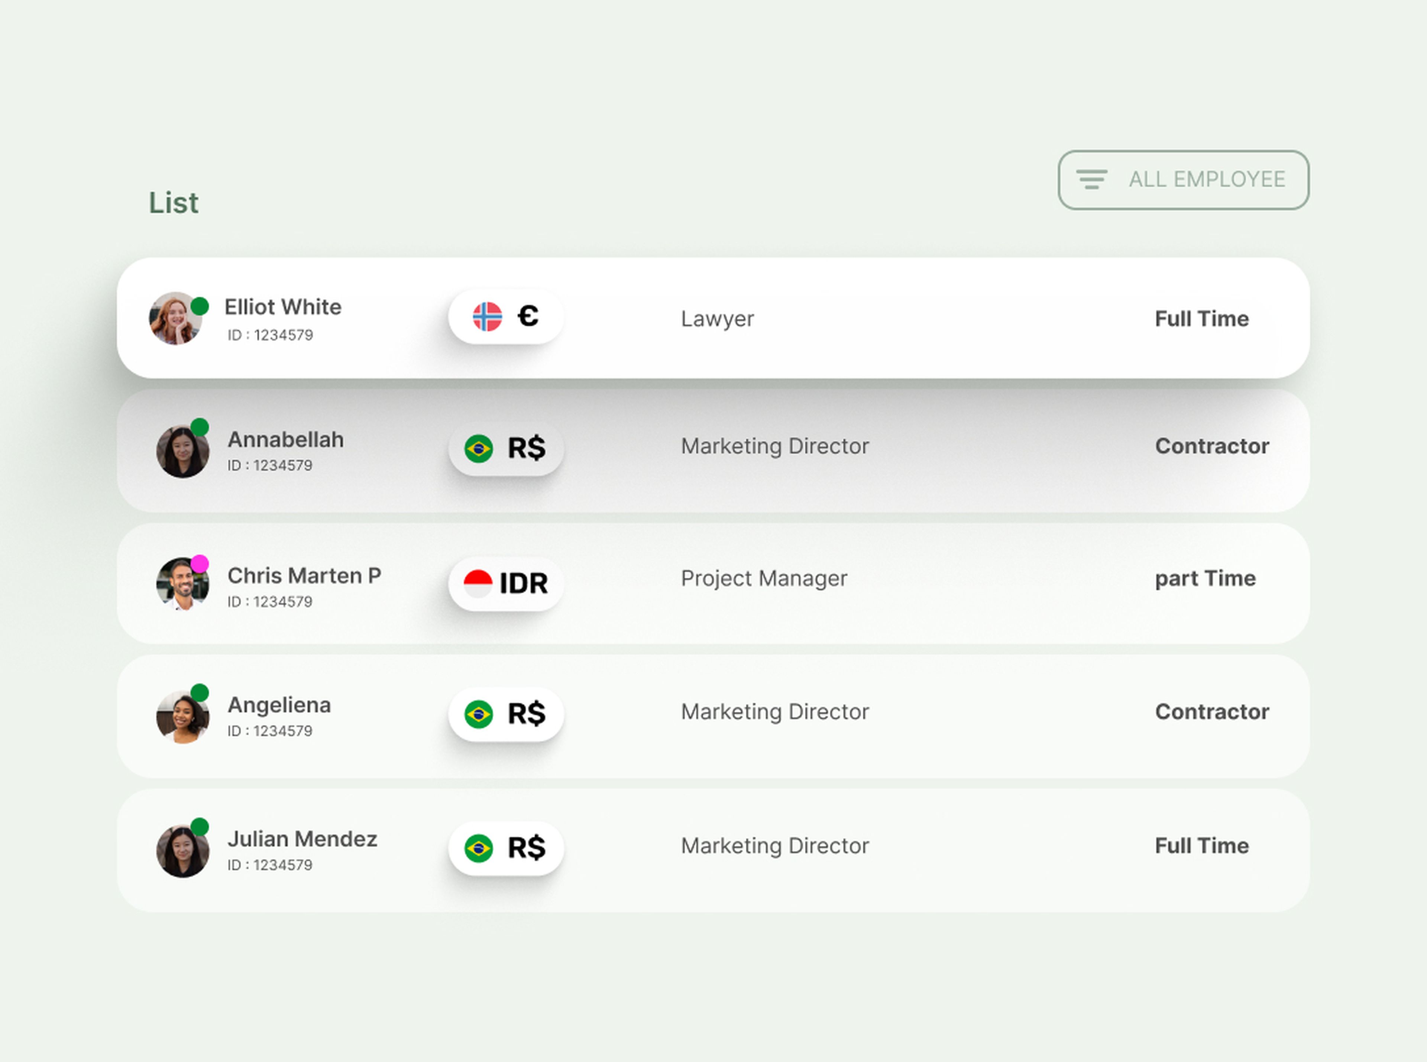Click Angeliena's green status indicator
The width and height of the screenshot is (1427, 1062).
point(200,693)
